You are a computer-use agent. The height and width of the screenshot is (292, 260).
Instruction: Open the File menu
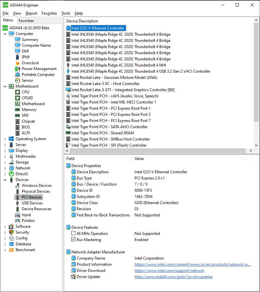point(6,13)
